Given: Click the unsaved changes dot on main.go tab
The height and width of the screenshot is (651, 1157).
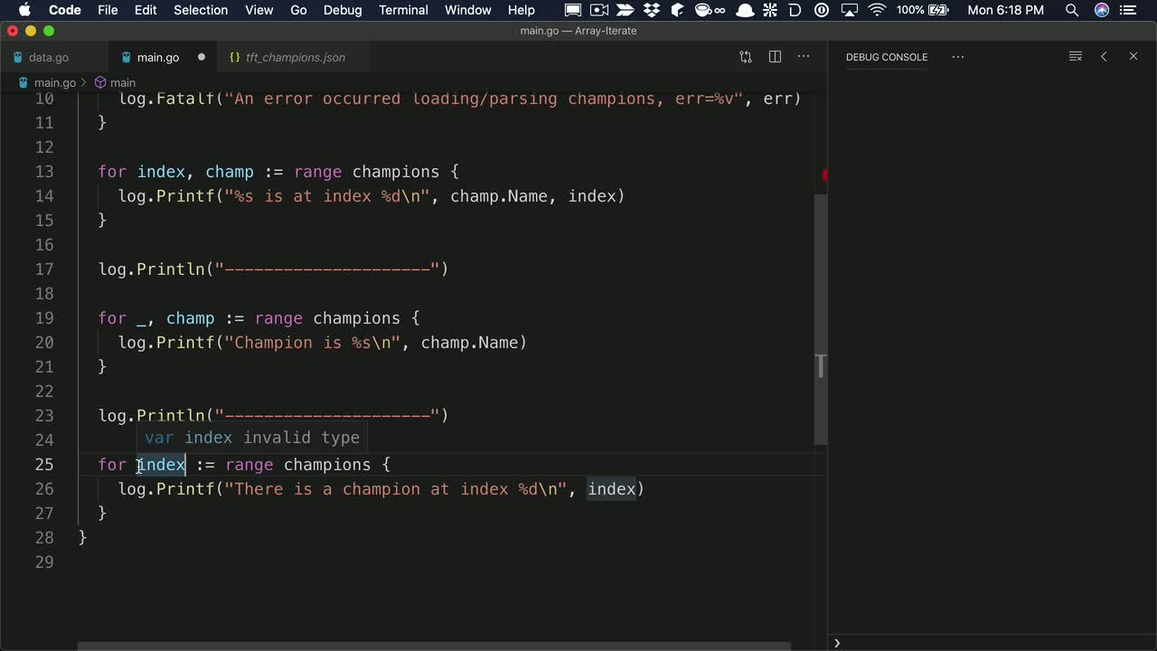Looking at the screenshot, I should [201, 57].
